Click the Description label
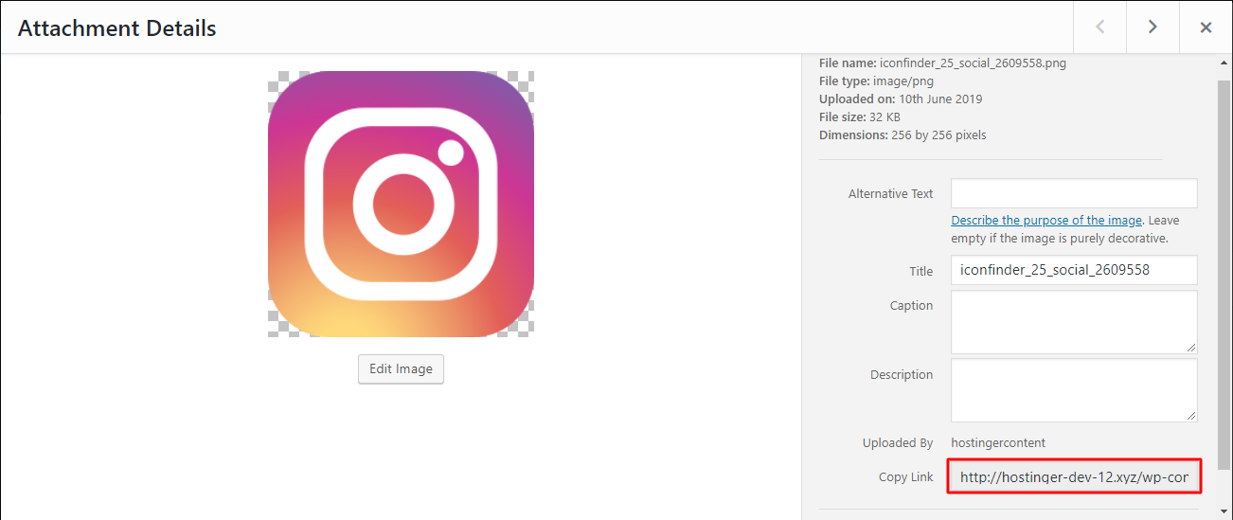Screen dimensions: 1233x520 tap(902, 374)
